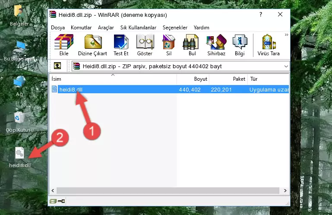Viewport: 332px width, 215px height.
Task: Click the Ekle (Add) toolbar icon
Action: 64,45
